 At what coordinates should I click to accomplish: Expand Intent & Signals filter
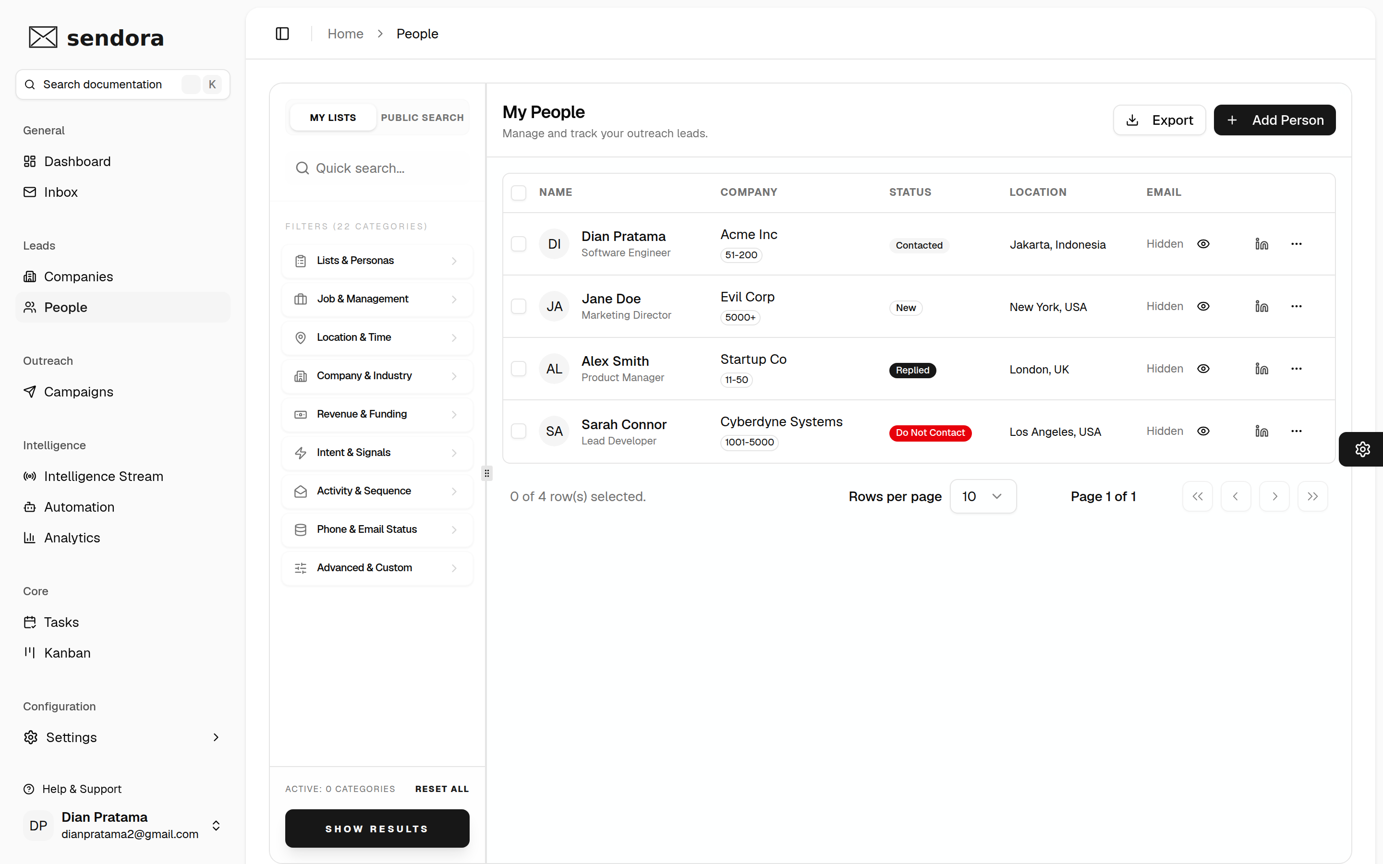(377, 453)
